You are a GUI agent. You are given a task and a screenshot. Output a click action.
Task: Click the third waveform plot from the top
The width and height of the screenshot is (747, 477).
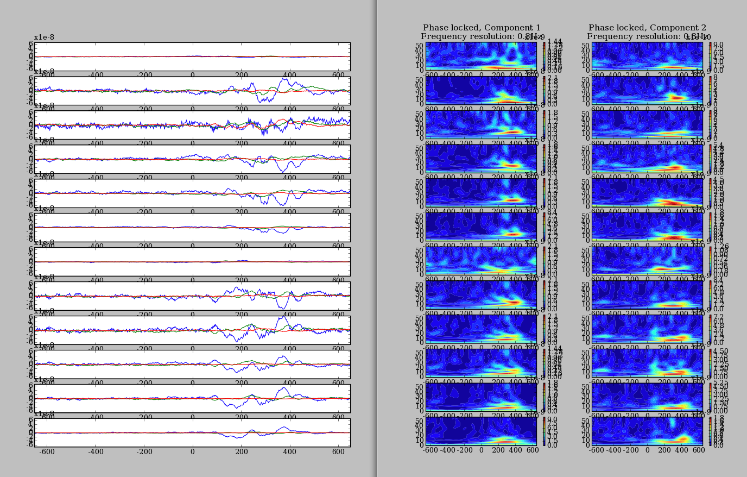click(x=192, y=125)
